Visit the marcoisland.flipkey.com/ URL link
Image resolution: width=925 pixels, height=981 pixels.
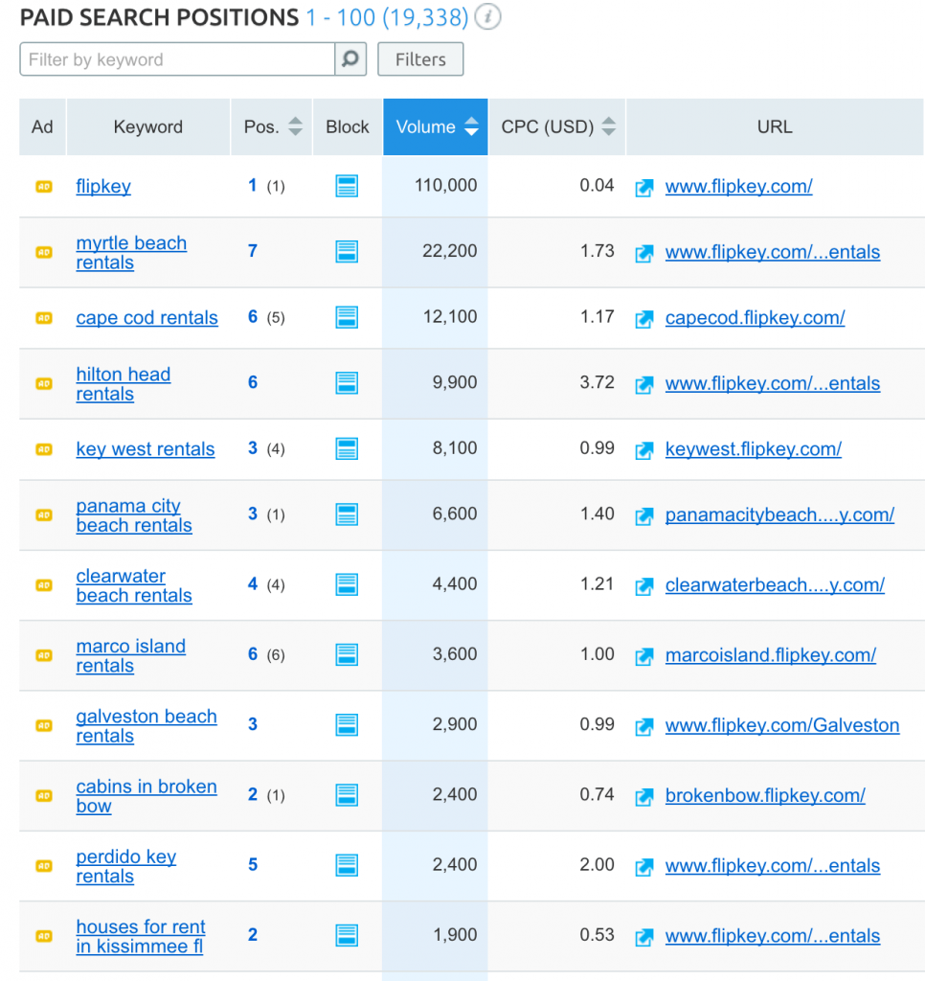click(x=771, y=655)
